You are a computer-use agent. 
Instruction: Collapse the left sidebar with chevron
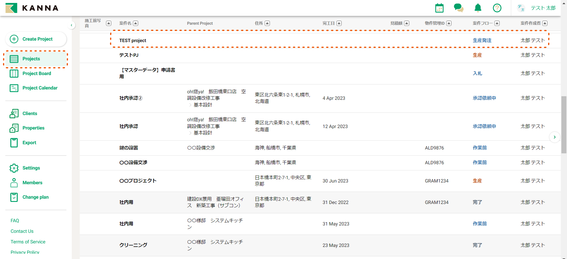[x=71, y=25]
